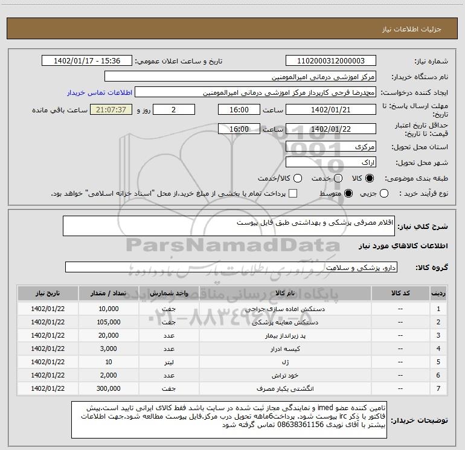Click the تاریخ نیاز column header

tap(48, 293)
